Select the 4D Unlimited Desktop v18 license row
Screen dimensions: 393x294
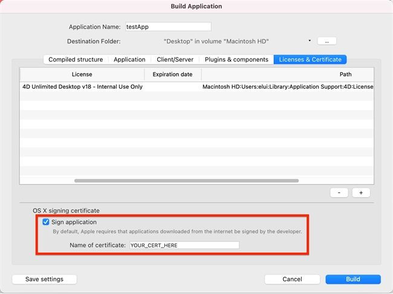coord(82,86)
